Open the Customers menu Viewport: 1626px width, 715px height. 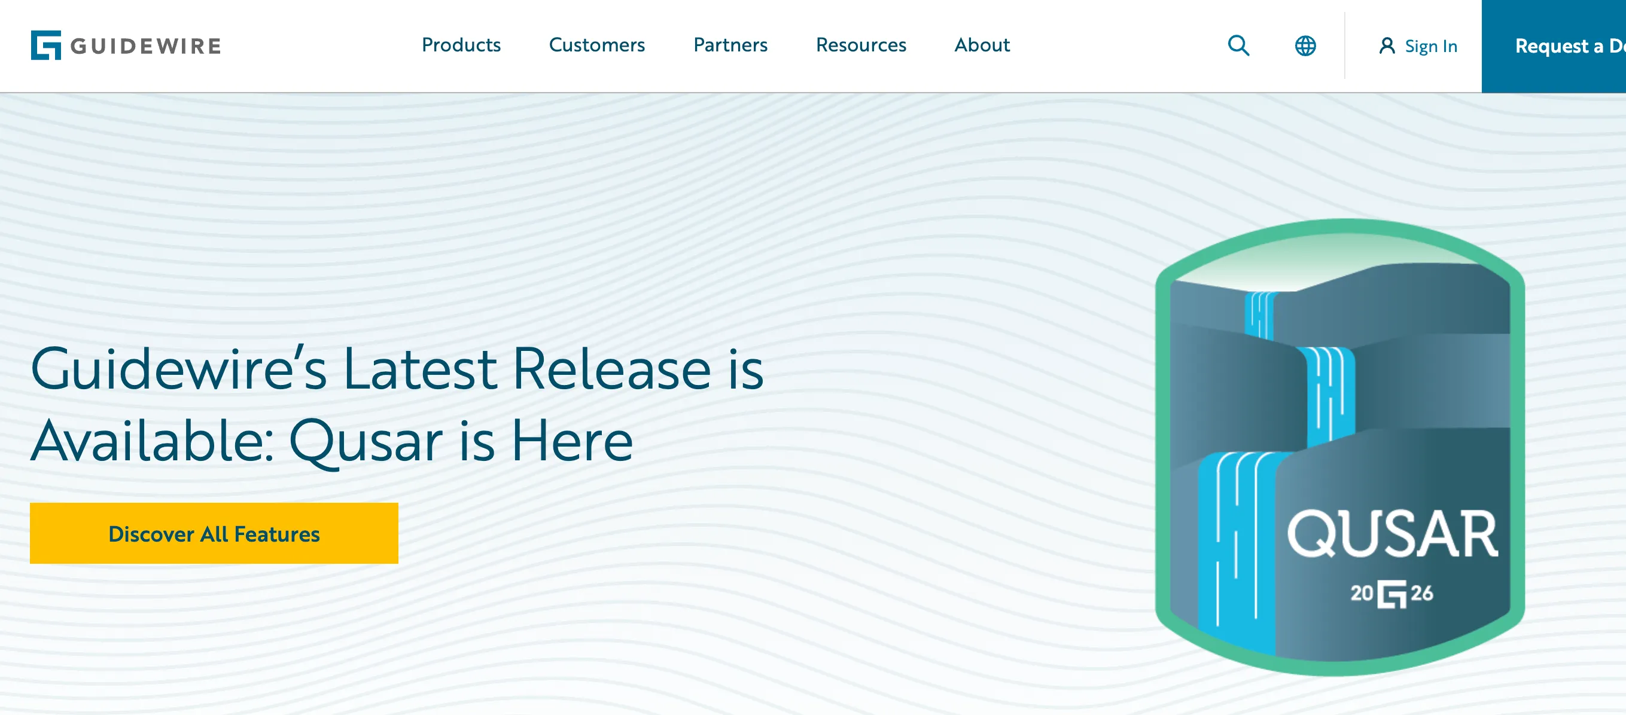point(596,45)
